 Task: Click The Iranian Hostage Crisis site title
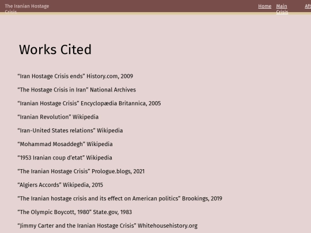[x=26, y=9]
